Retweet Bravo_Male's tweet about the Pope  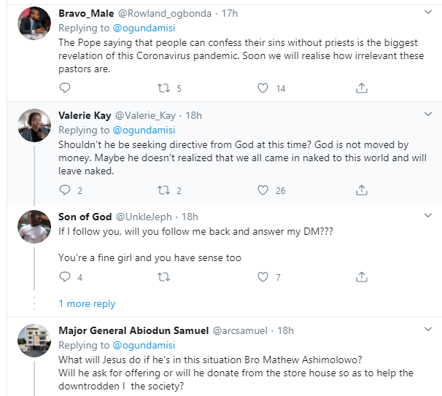click(x=164, y=88)
